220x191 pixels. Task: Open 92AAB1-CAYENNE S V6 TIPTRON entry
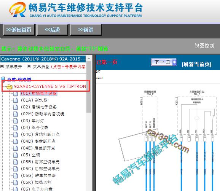pos(50,86)
